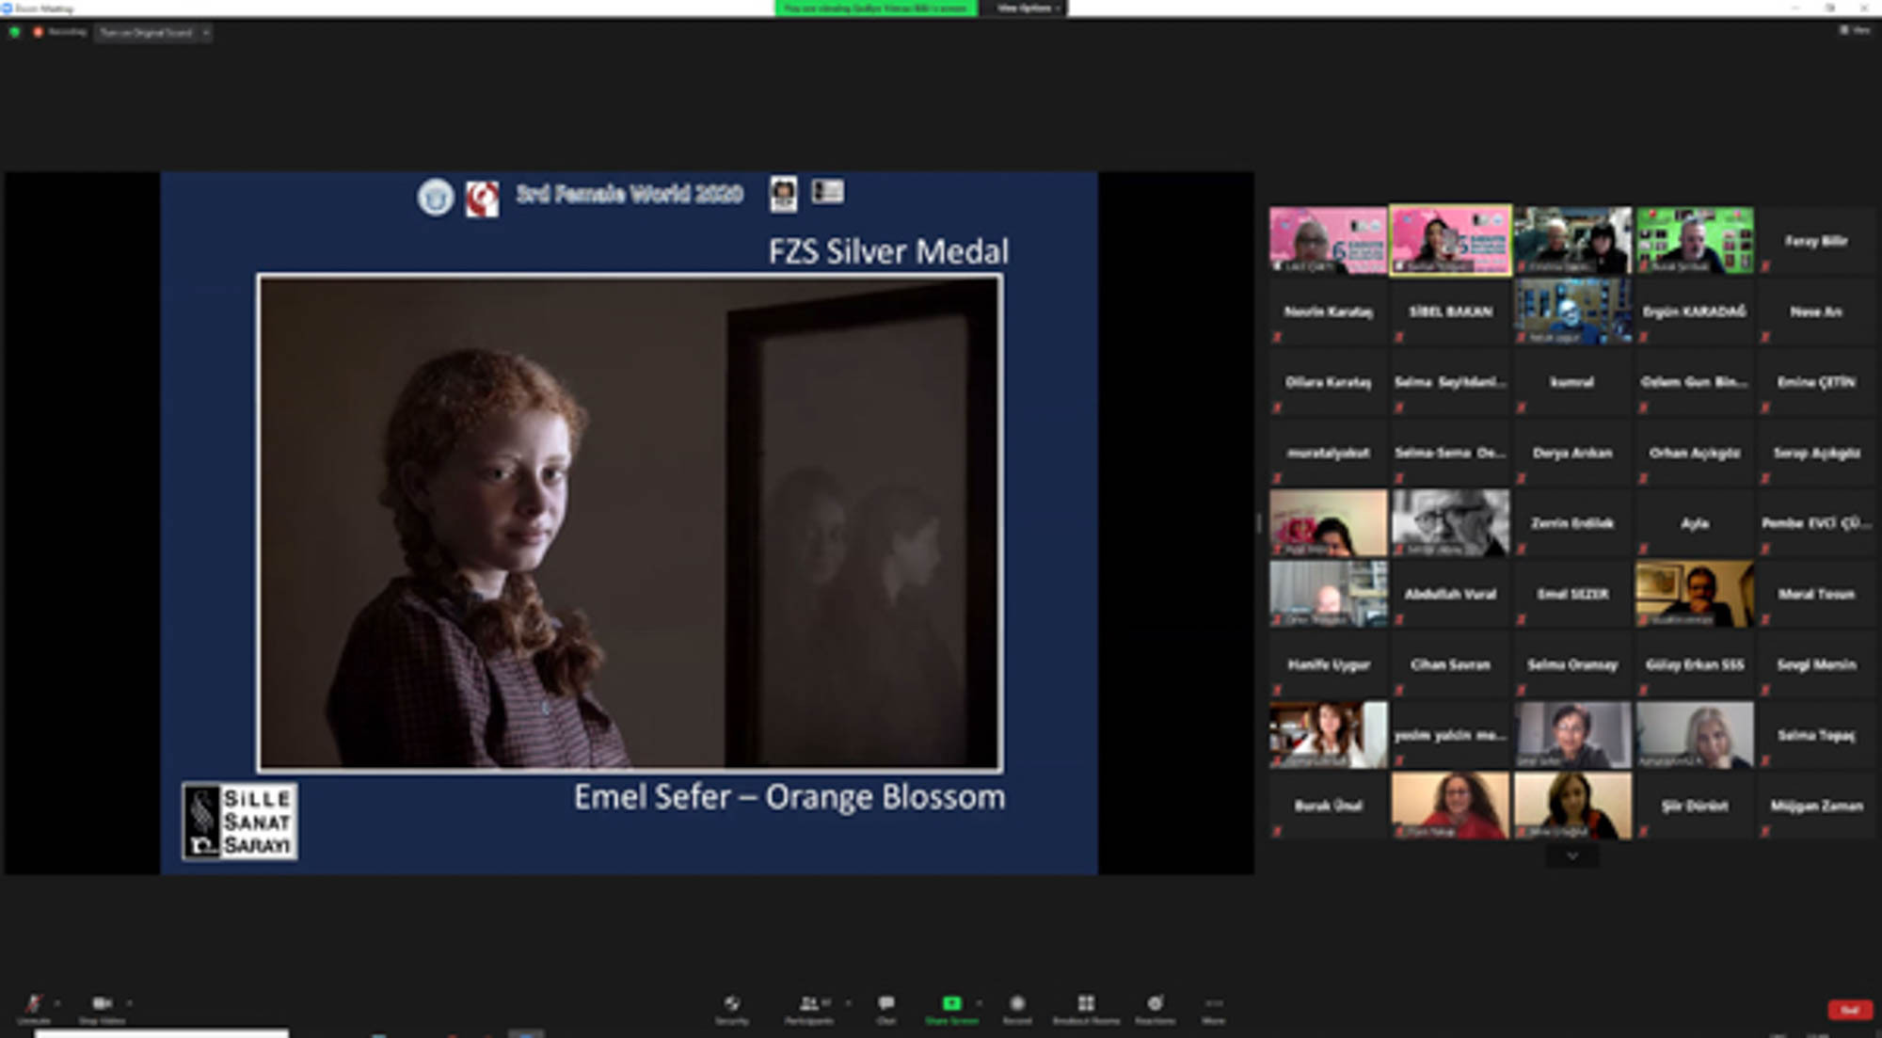This screenshot has width=1882, height=1038.
Task: Open the Reactions emoji icon
Action: tap(1155, 1004)
